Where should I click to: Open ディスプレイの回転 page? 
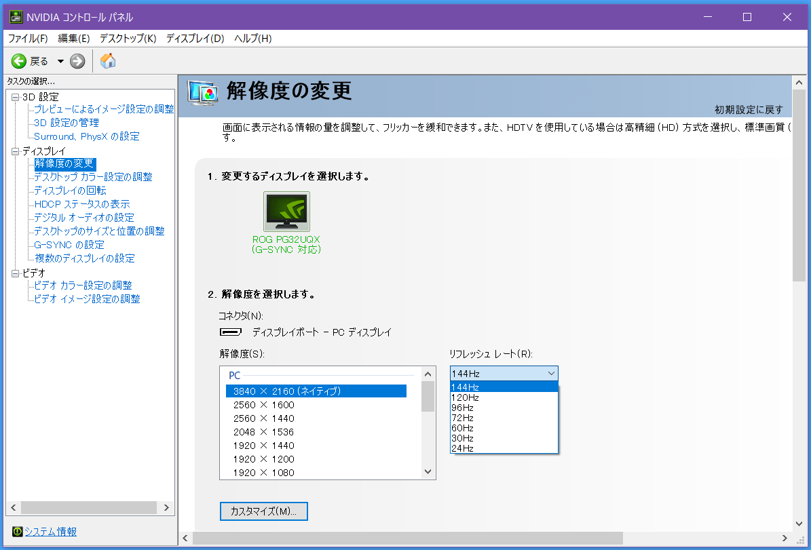click(70, 190)
